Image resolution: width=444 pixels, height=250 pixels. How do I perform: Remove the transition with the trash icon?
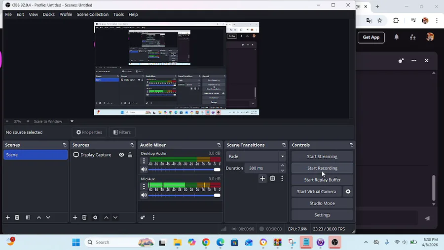(x=272, y=178)
